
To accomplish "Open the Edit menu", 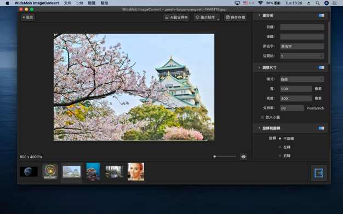I will (79, 3).
